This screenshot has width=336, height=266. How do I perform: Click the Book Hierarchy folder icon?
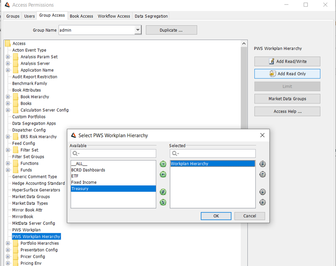pos(16,97)
